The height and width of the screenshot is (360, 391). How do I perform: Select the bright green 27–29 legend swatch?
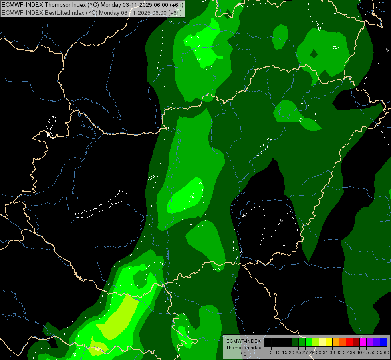click(x=309, y=342)
